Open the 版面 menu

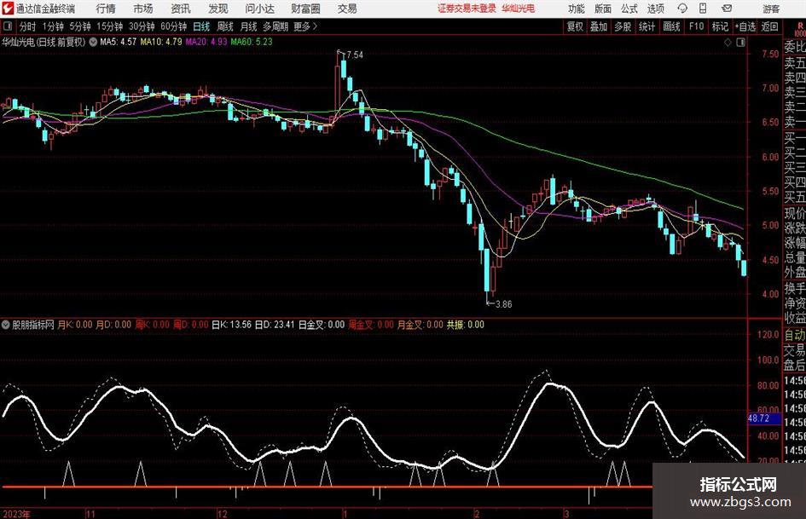point(602,9)
